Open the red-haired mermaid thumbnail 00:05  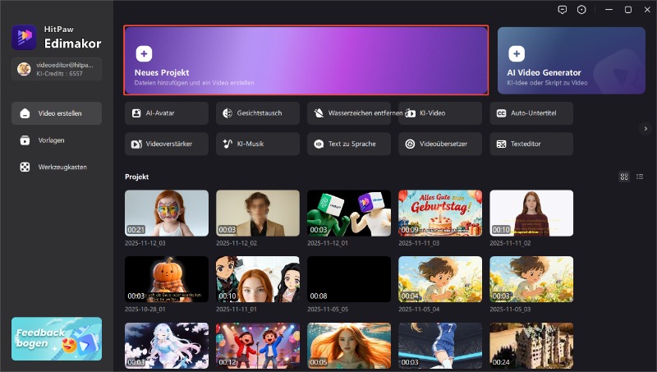click(x=349, y=346)
